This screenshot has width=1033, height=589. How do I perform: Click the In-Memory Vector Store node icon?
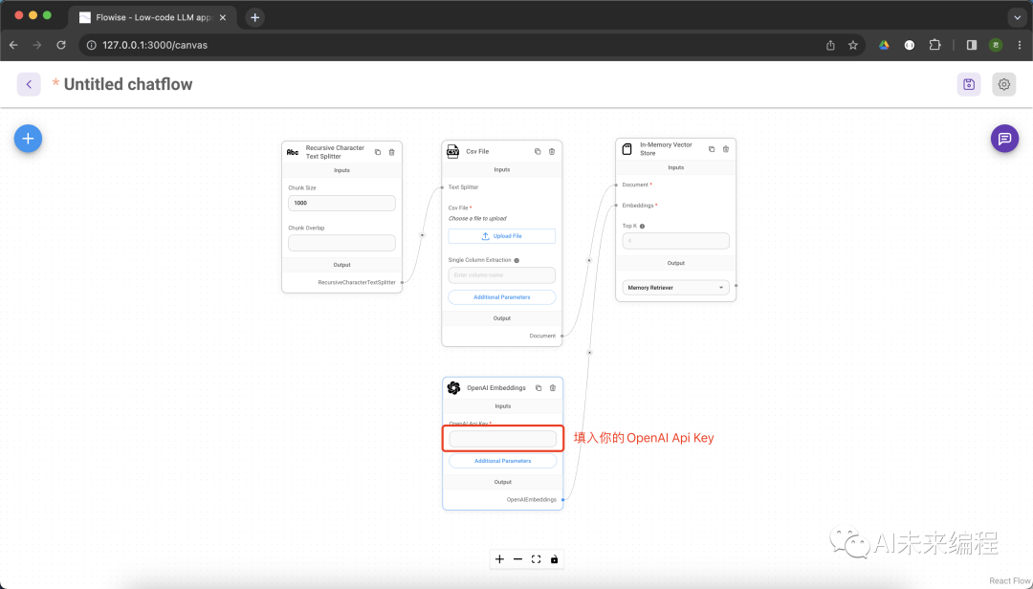[x=627, y=149]
